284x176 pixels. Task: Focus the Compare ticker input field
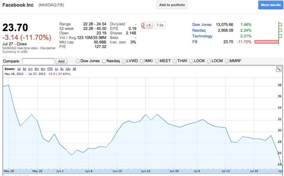tap(39, 61)
